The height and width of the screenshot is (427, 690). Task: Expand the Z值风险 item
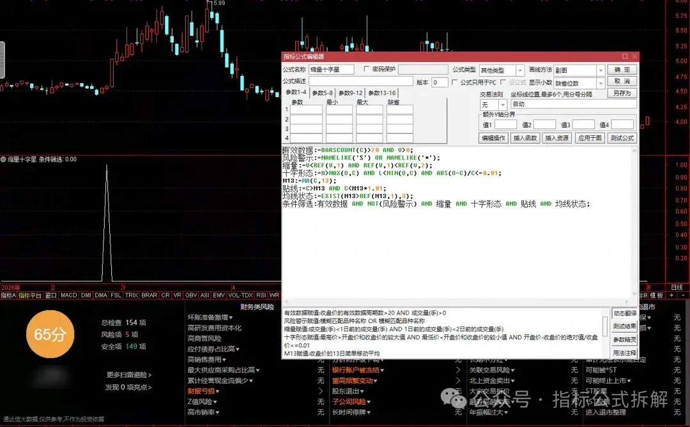click(x=202, y=401)
